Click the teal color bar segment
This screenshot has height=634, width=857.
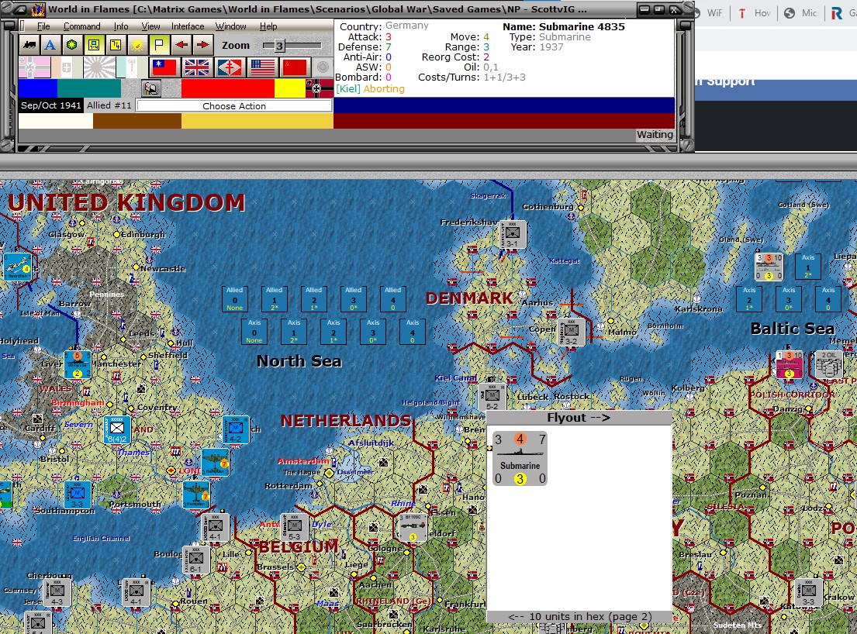pos(89,88)
